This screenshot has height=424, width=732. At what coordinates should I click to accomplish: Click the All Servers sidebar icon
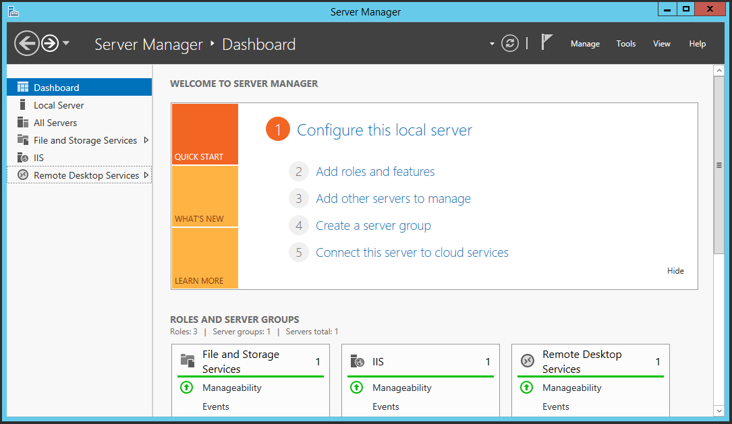click(x=22, y=123)
